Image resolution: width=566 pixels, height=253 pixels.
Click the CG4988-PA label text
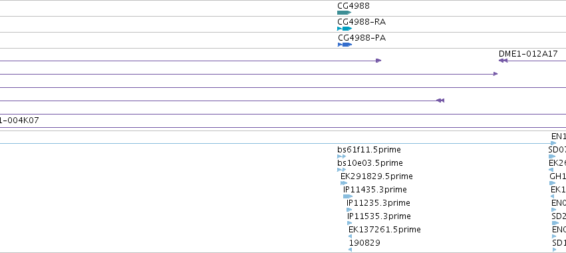(x=362, y=38)
